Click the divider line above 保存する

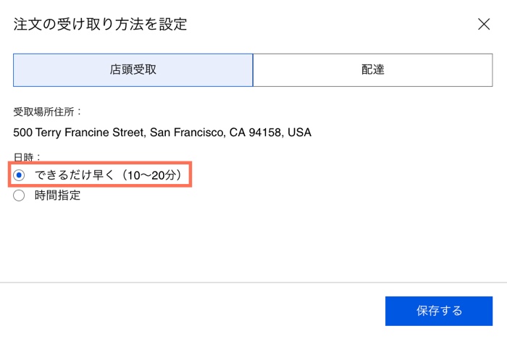[253, 282]
